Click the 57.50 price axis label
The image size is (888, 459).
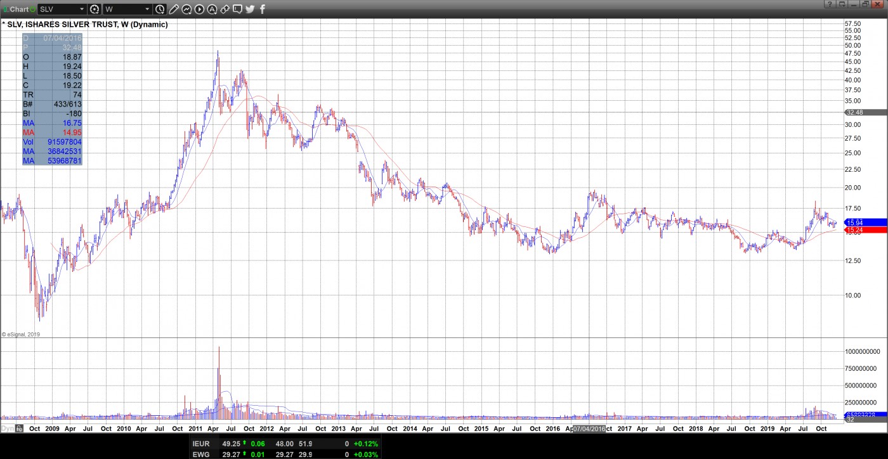pos(852,23)
